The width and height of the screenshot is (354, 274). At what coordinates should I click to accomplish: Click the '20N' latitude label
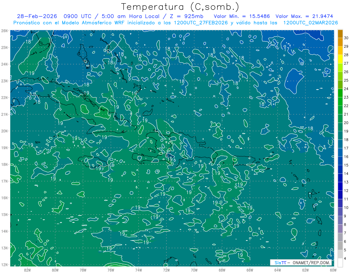[x=5, y=131]
